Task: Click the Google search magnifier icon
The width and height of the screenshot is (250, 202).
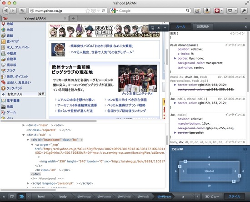Action: (187, 10)
